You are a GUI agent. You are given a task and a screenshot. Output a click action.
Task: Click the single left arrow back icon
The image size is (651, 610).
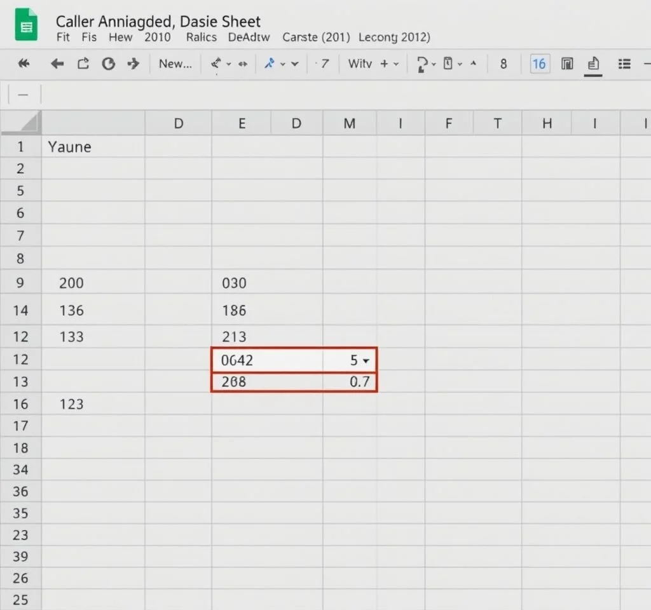click(57, 64)
